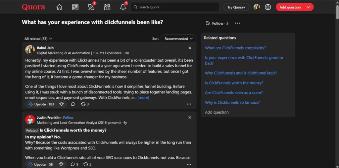This screenshot has height=168, width=339.
Task: Dismiss Rahul Jain's answer with the X
Action: (x=190, y=48)
